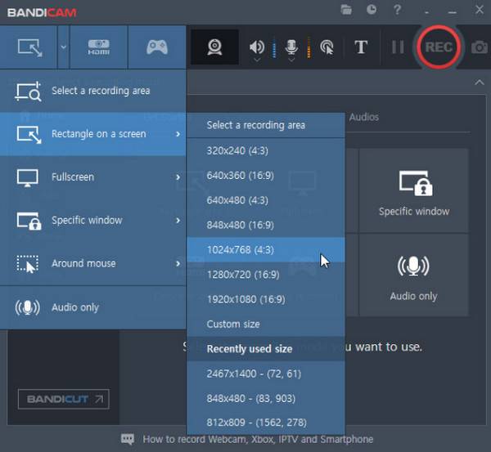The width and height of the screenshot is (491, 452).
Task: Click the Specific window lock icon in menu
Action: coord(29,222)
